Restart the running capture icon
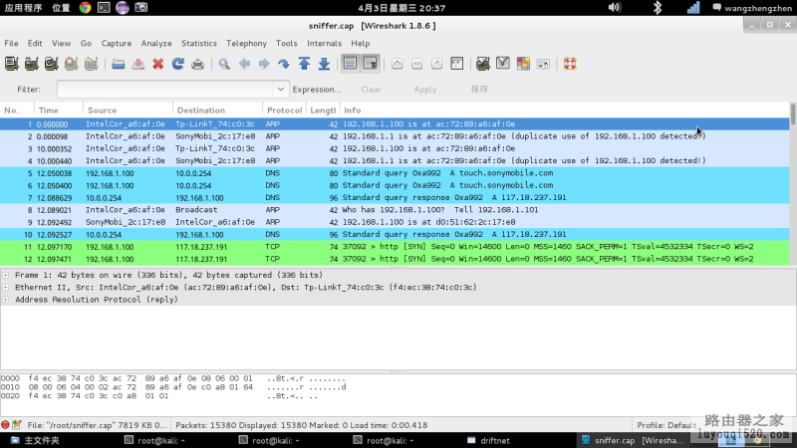The width and height of the screenshot is (797, 448). pyautogui.click(x=91, y=64)
